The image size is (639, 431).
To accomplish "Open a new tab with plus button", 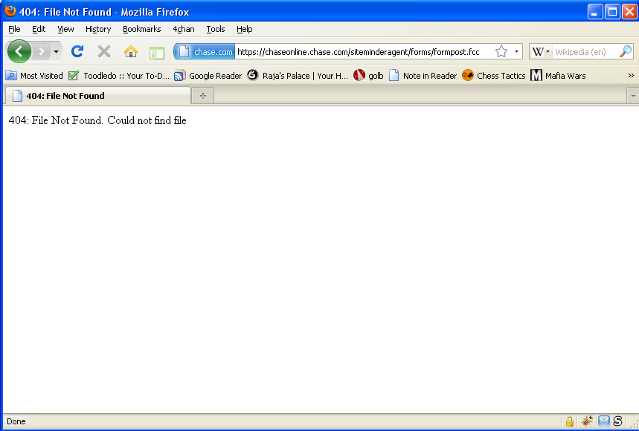I will coord(202,96).
